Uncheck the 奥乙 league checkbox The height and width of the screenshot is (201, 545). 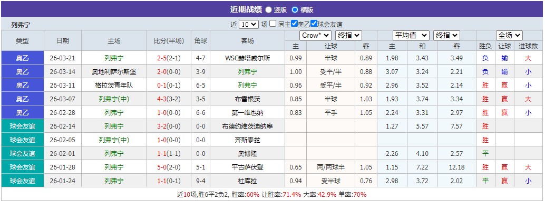pyautogui.click(x=295, y=24)
